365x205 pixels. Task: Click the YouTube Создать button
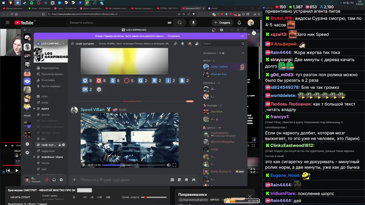point(222,22)
